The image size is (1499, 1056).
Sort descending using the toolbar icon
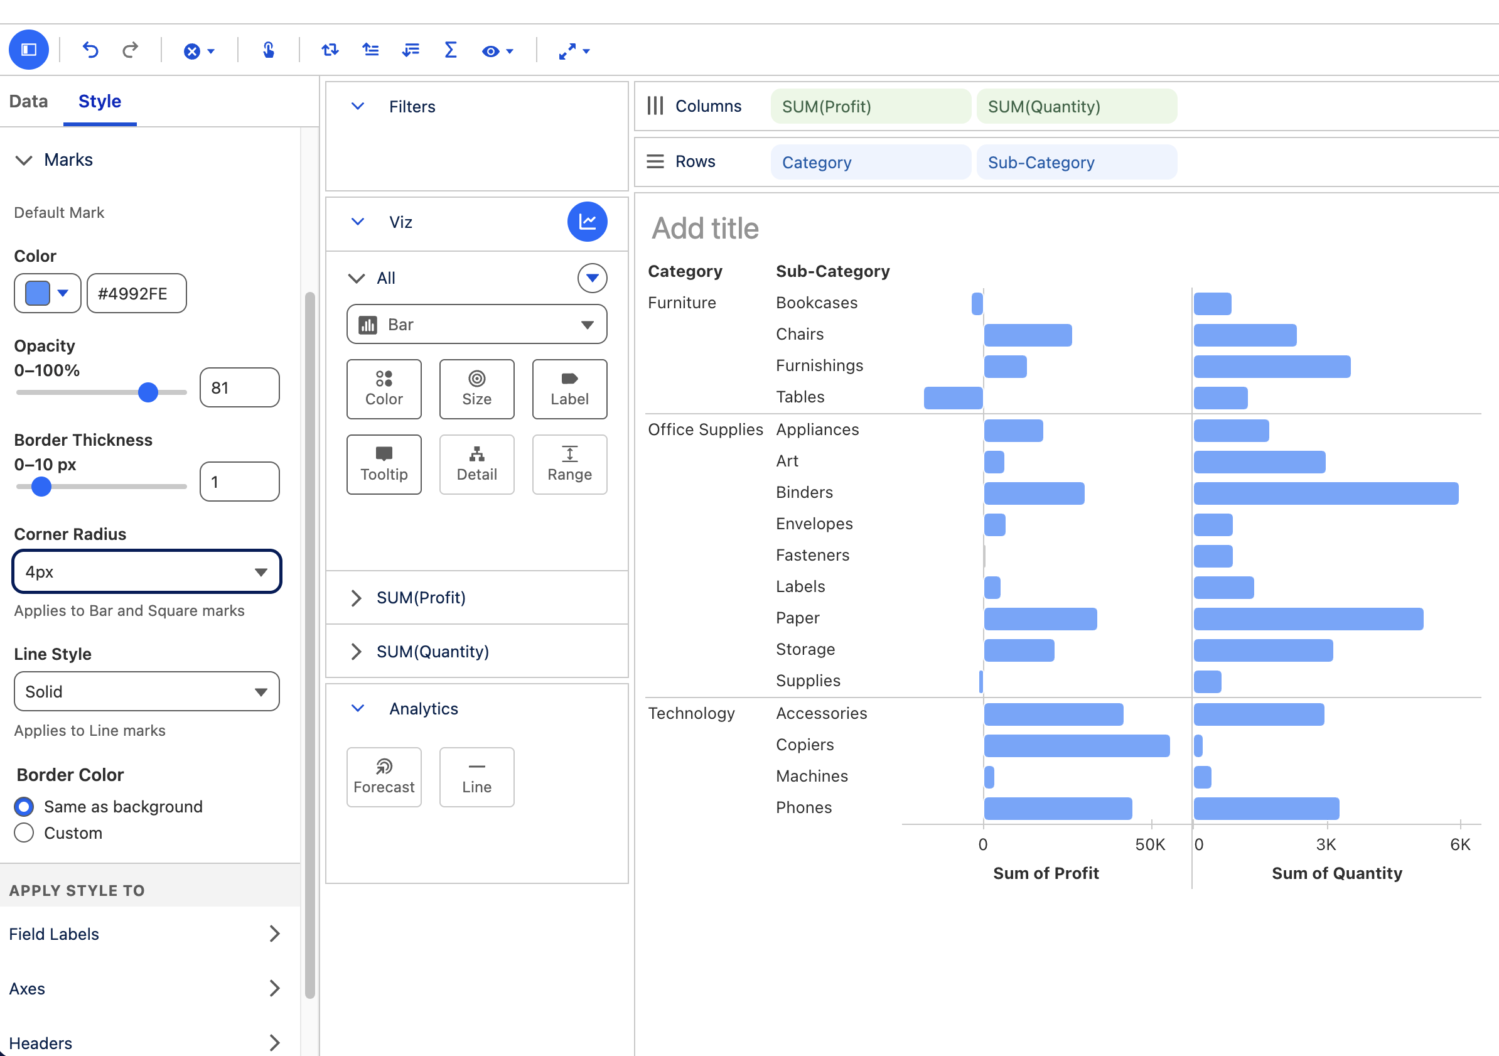pos(411,50)
